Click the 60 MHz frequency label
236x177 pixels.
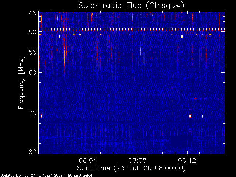[x=32, y=72]
